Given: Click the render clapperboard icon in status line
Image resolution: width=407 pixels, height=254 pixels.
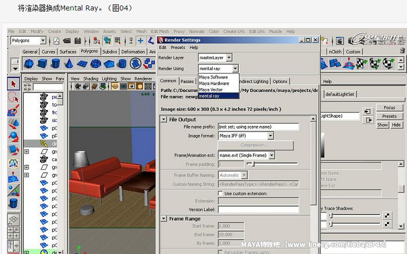Looking at the screenshot, I should click(x=340, y=41).
